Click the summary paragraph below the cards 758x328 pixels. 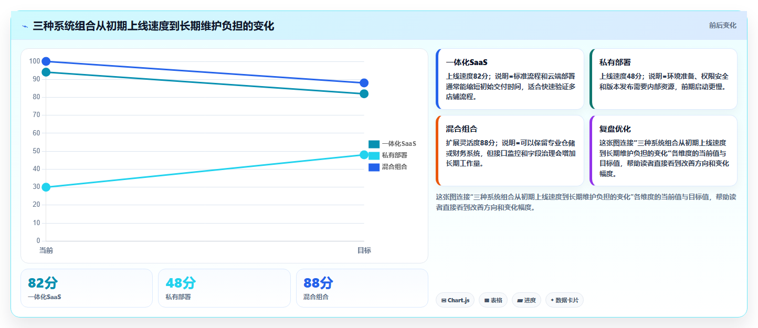[586, 202]
